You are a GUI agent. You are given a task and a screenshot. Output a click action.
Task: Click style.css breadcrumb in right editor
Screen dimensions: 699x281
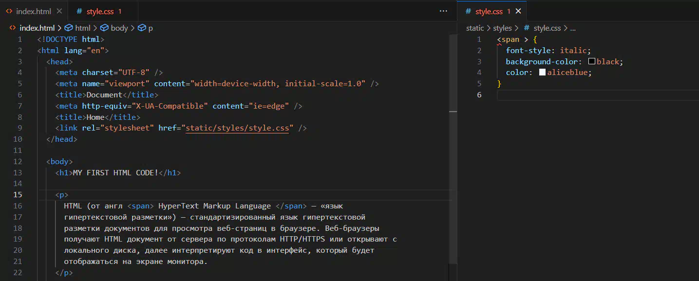coord(547,28)
